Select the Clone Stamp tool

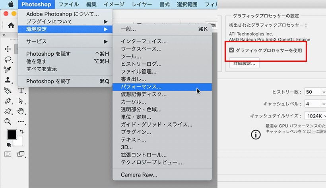pos(8,80)
